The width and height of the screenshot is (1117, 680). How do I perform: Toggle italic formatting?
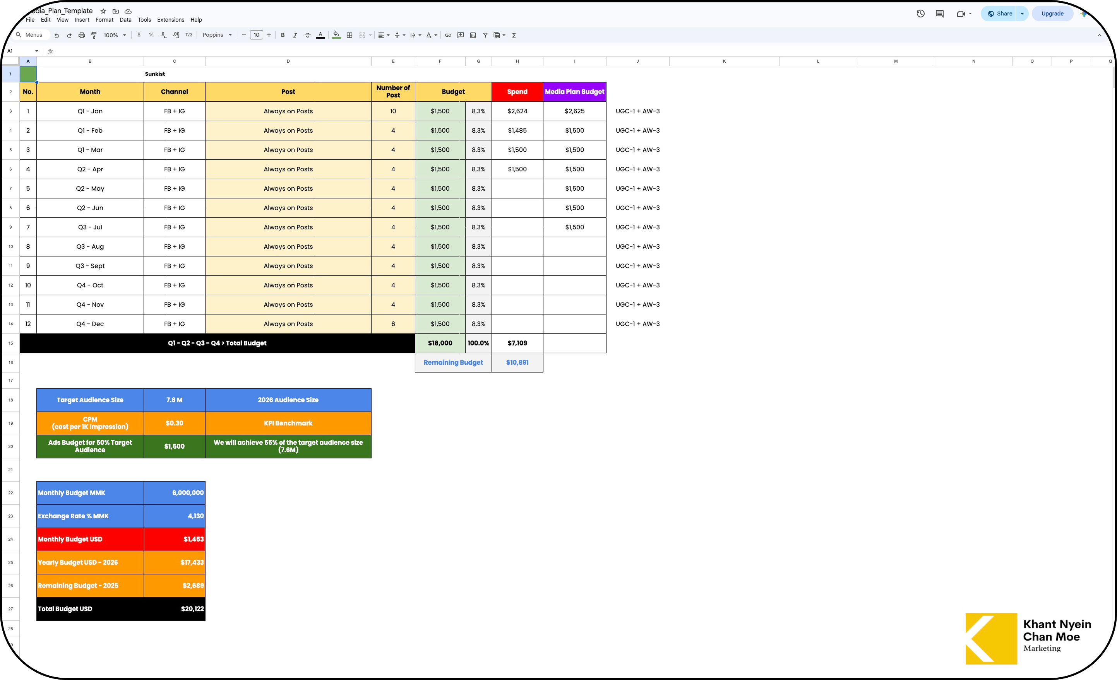tap(295, 35)
